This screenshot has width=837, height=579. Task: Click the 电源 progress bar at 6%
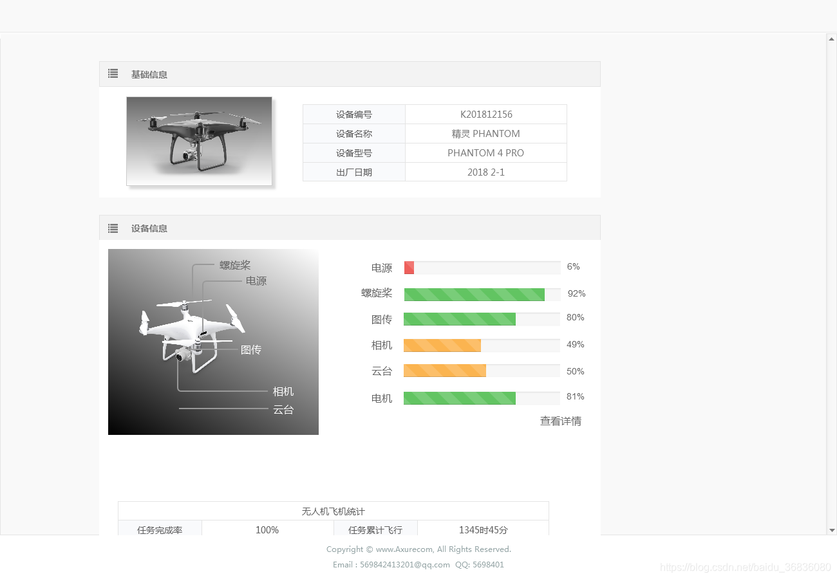tap(482, 268)
